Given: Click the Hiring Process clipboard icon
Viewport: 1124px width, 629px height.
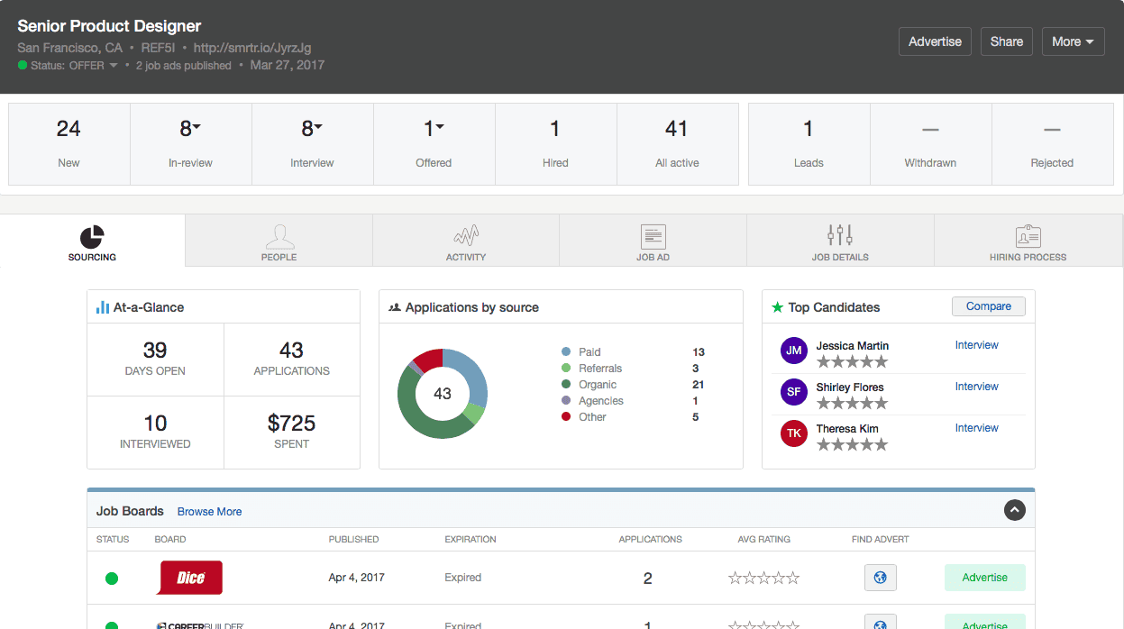Looking at the screenshot, I should click(1027, 235).
